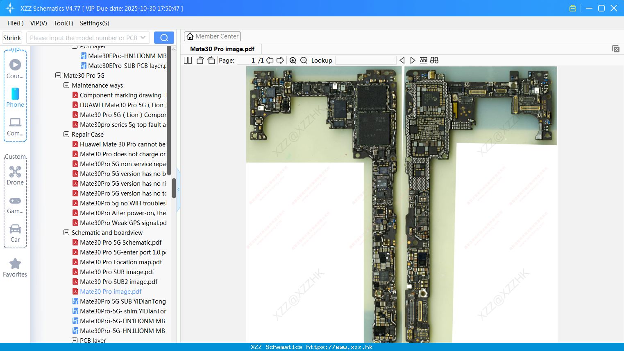
Task: Rotate the page clockwise
Action: tap(211, 61)
